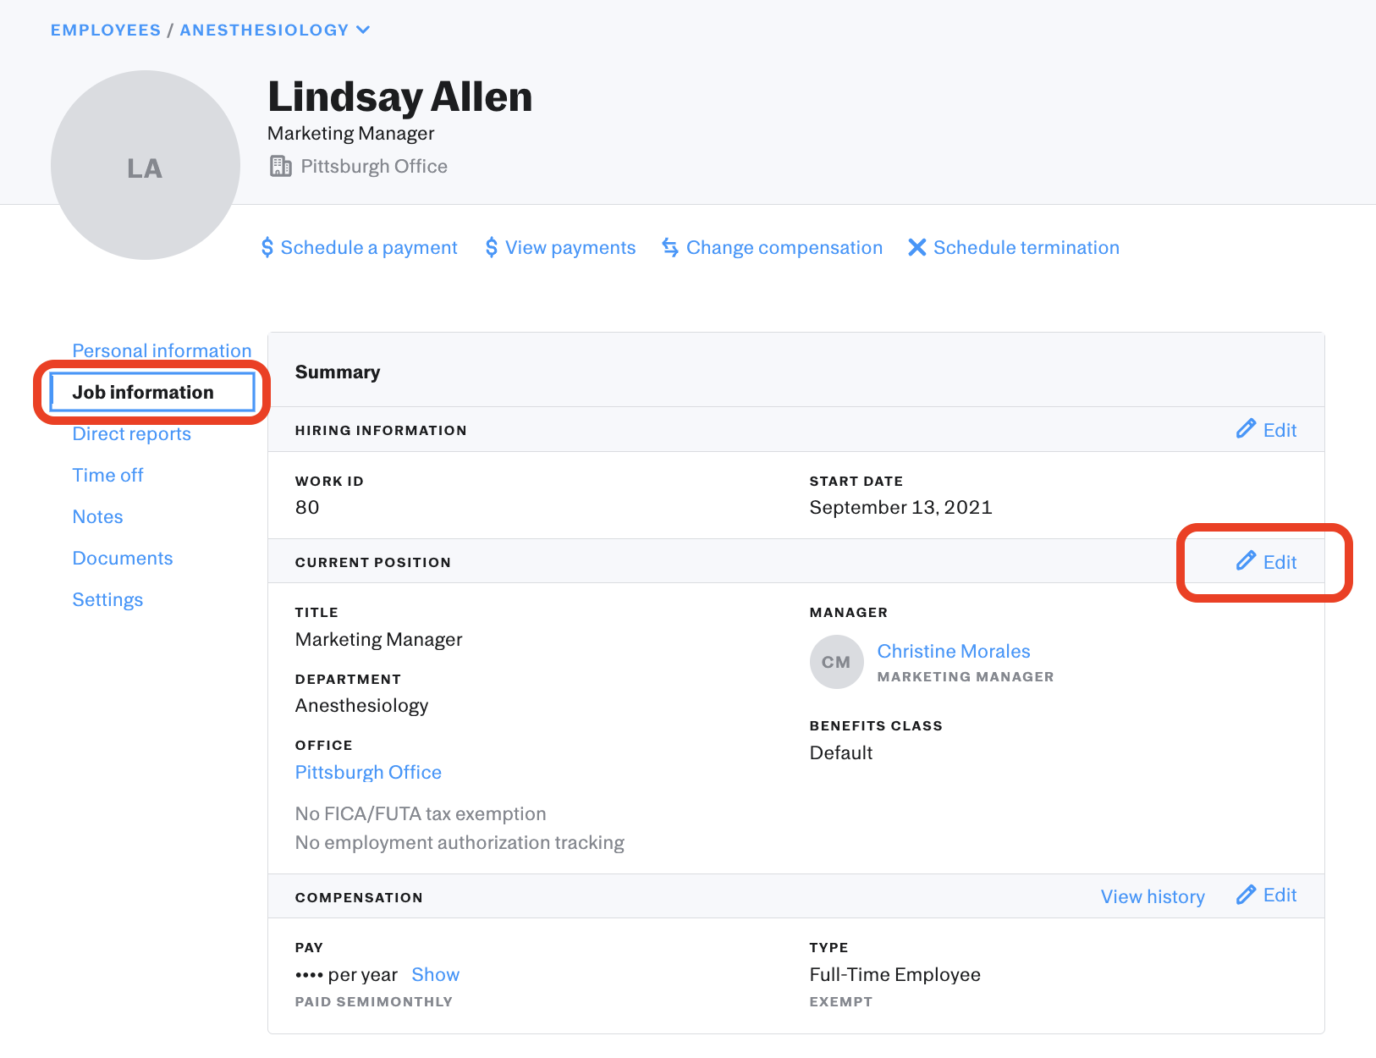Click the pencil icon in Current Position row
The height and width of the screenshot is (1058, 1376).
[1246, 560]
